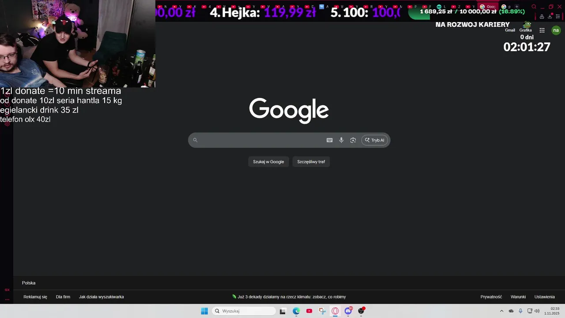Click the browser tab search magnifier icon
This screenshot has width=565, height=318.
[534, 7]
